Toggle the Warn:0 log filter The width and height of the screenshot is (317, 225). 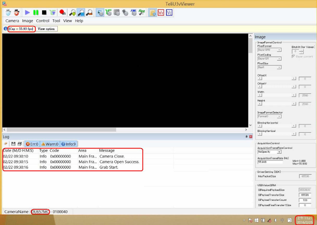pos(50,144)
